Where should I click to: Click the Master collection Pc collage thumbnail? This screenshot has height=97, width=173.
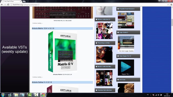click(104, 31)
